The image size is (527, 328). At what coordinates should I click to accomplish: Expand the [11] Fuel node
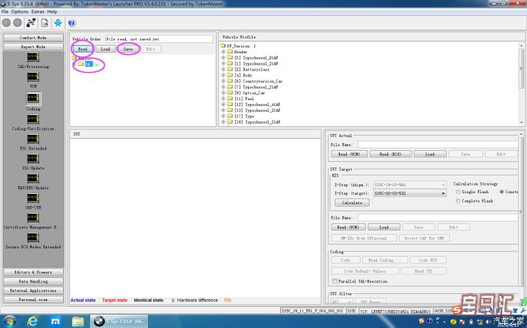223,99
